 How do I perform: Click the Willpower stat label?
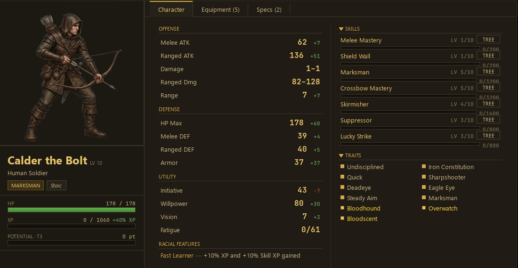[x=174, y=204]
